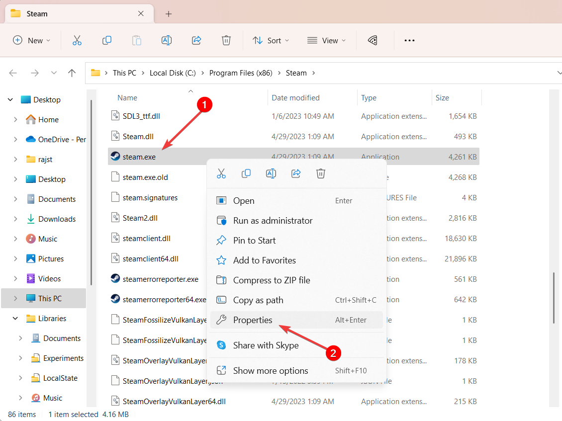Expand the Downloads tree node
Viewport: 562px width, 421px height.
15,219
